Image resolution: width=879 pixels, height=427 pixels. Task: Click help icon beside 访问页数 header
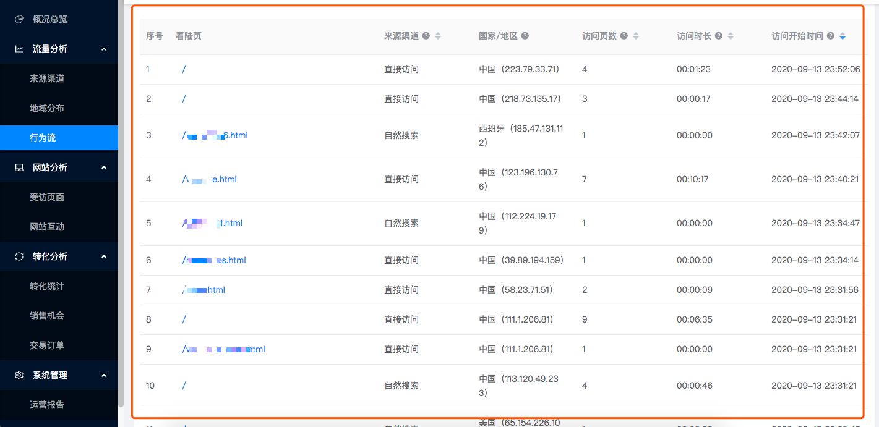pos(624,36)
